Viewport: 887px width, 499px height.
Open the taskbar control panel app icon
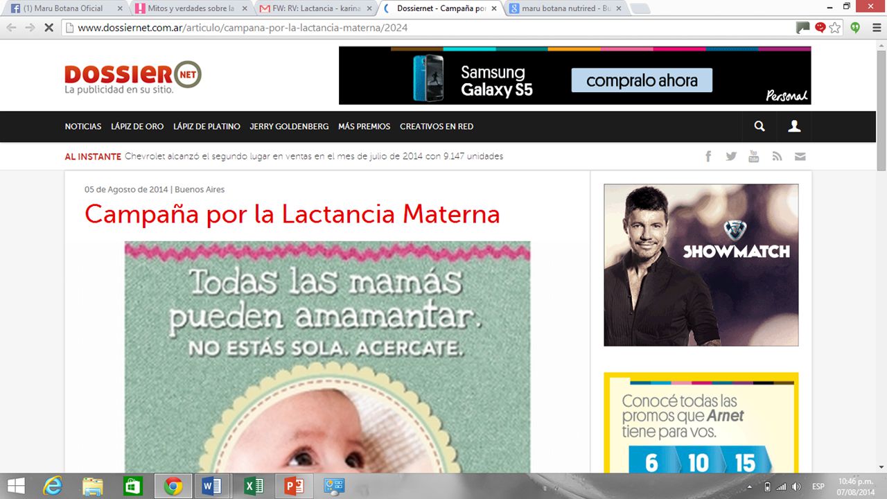pos(334,486)
